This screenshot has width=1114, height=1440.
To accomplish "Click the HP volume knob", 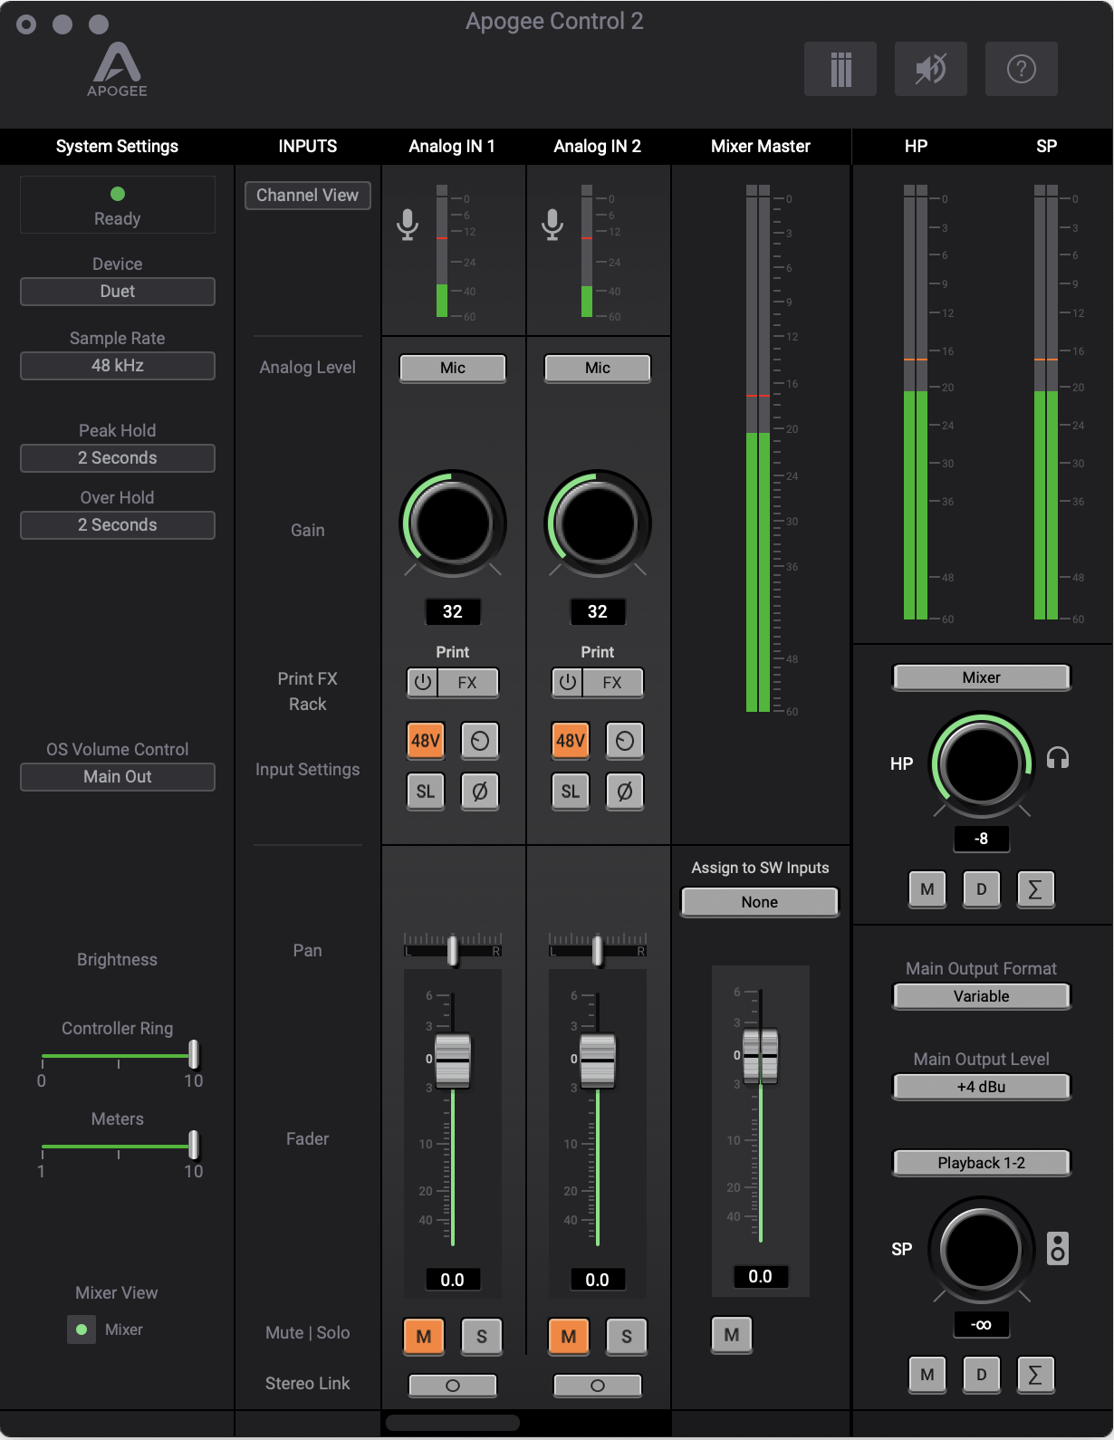I will [982, 764].
